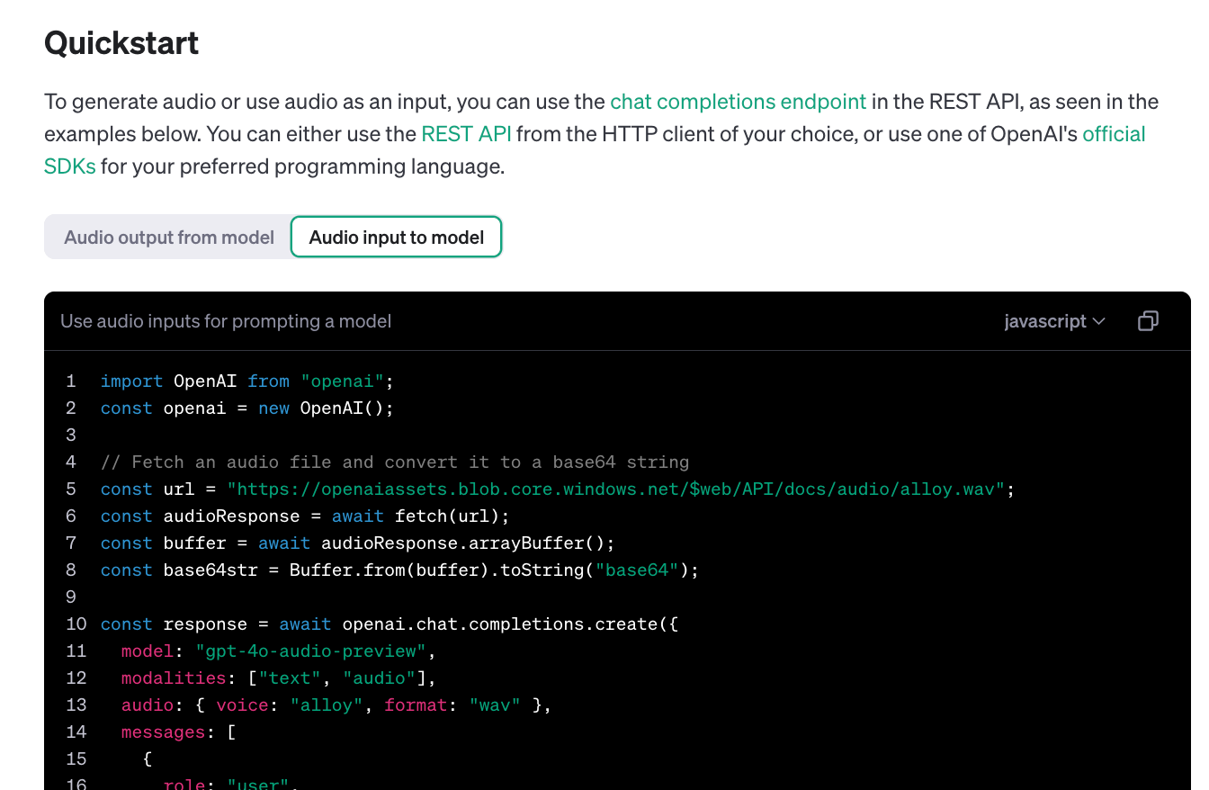Screen dimensions: 1209x790
Task: Click the modalities property on line 12
Action: point(173,678)
